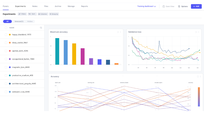The height and width of the screenshot is (113, 204).
Task: Open the Training dashboard dropdown
Action: coord(147,6)
